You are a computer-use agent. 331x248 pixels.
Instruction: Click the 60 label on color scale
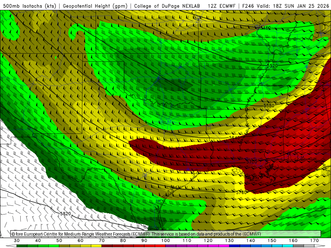tap(80, 241)
